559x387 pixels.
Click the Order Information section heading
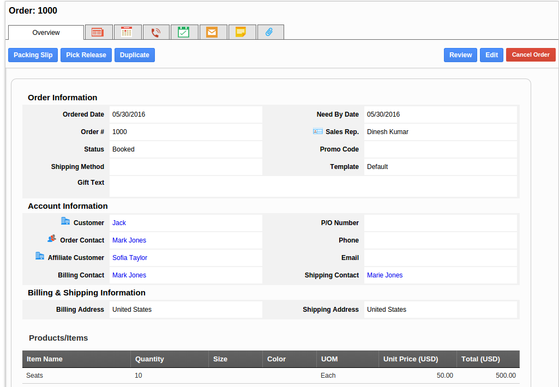(x=62, y=98)
